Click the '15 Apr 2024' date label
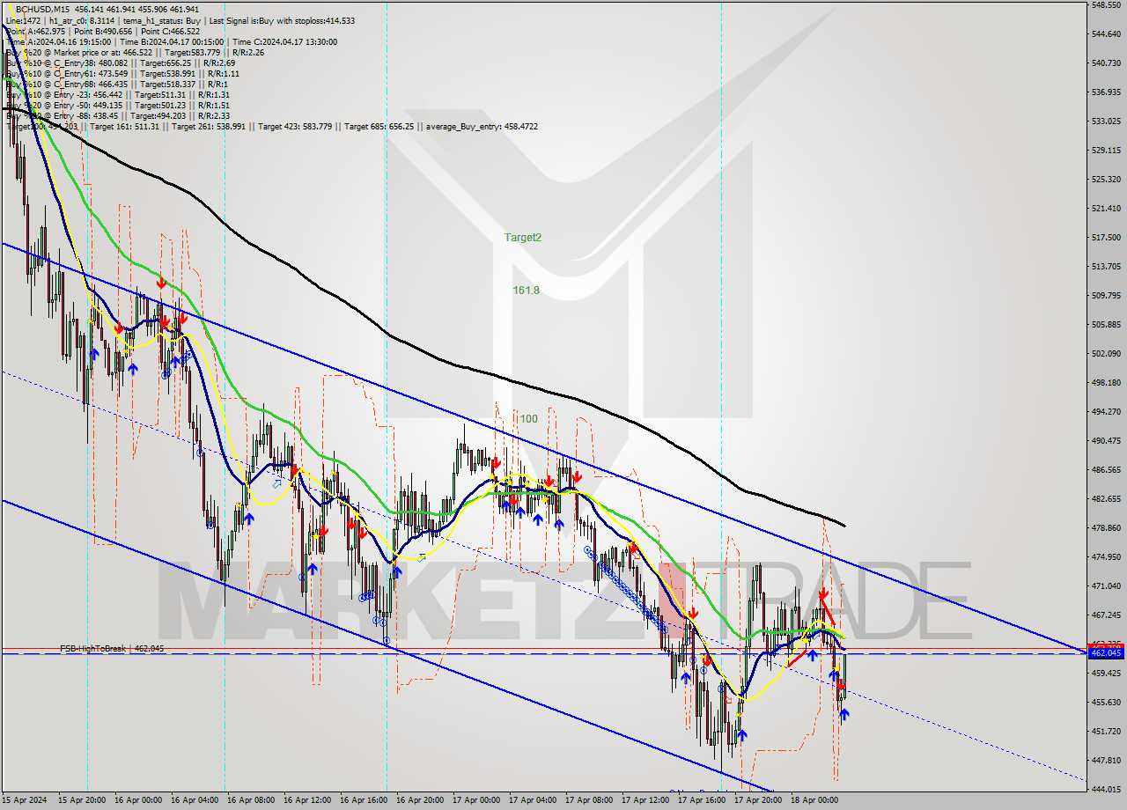Viewport: 1127px width, 810px height. click(25, 800)
